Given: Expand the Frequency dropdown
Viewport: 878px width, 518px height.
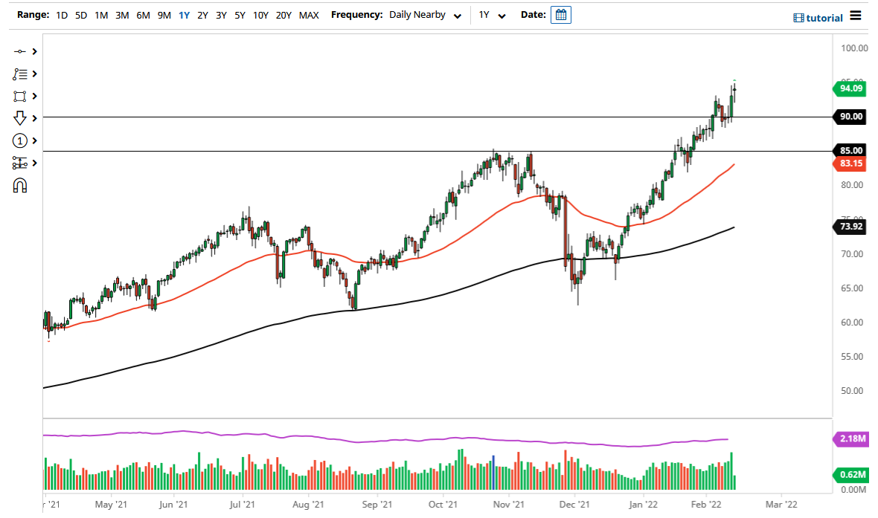Looking at the screenshot, I should click(458, 14).
